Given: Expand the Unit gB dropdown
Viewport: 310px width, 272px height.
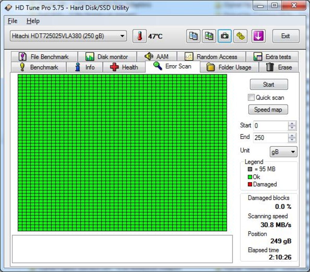Looking at the screenshot, I should 283,152.
